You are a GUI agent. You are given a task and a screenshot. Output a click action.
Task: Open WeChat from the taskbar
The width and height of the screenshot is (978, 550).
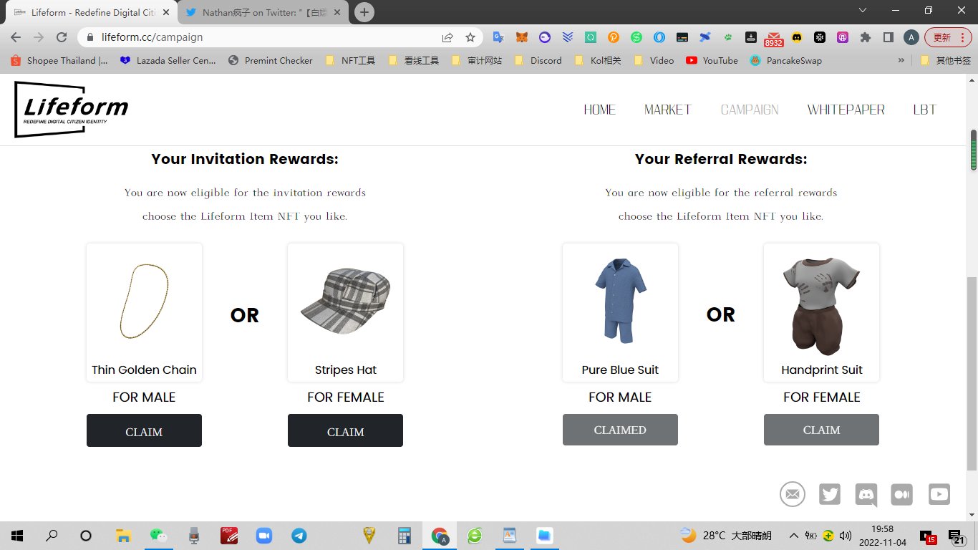tap(158, 535)
